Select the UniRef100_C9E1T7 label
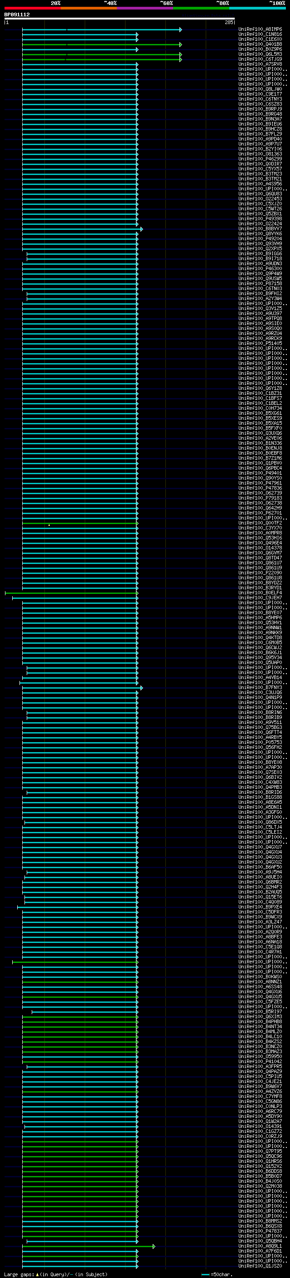 [x=260, y=94]
